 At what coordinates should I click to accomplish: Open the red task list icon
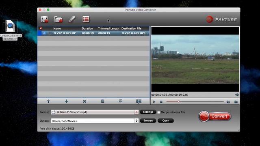pyautogui.click(x=86, y=19)
